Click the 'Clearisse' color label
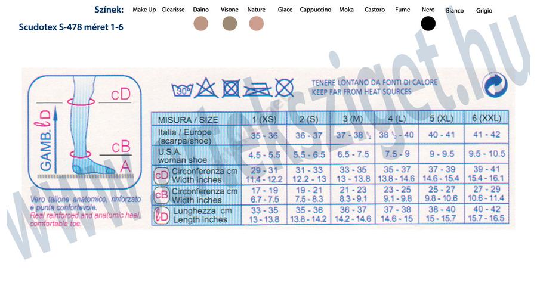This screenshot has width=537, height=298. [173, 10]
